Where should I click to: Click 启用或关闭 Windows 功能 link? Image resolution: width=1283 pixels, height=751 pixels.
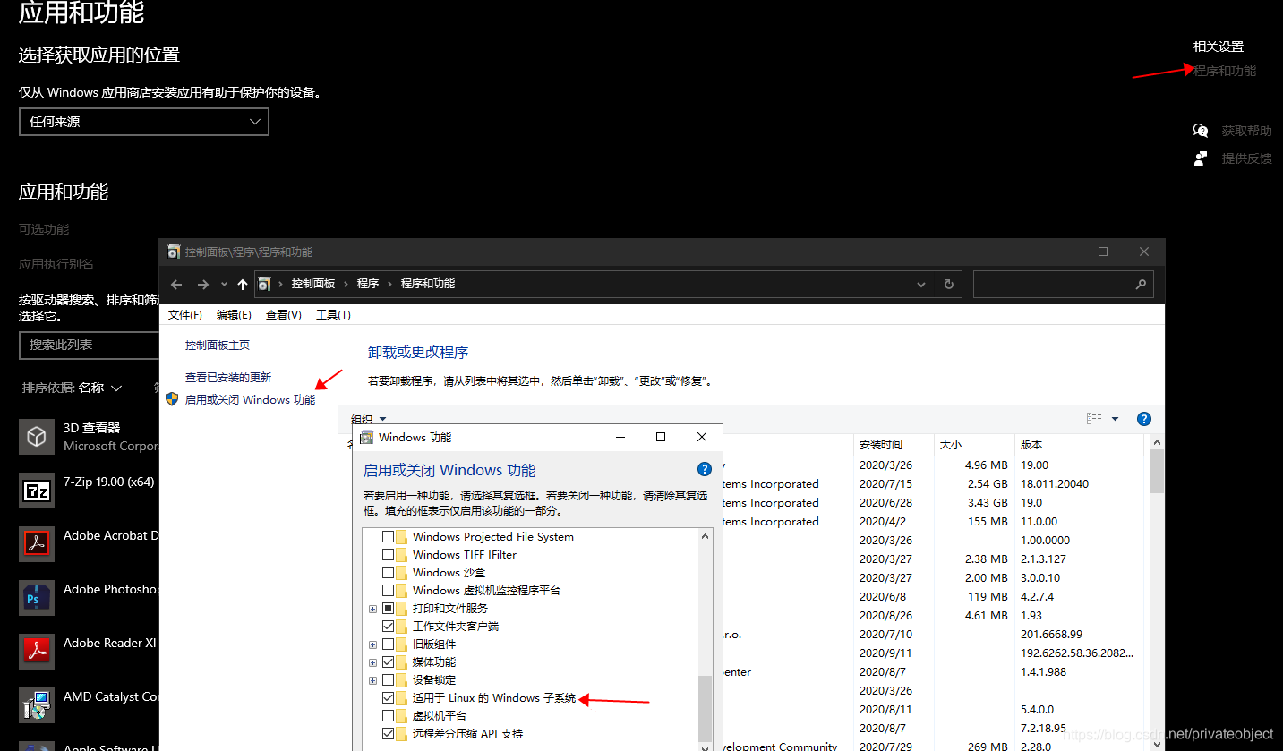coord(250,399)
